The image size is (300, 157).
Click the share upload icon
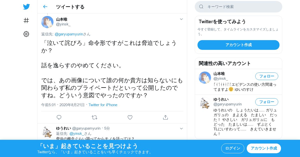tap(165, 117)
